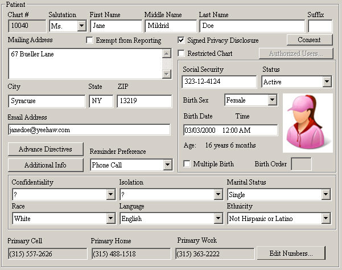Enable the Restricted Chart checkbox
The width and height of the screenshot is (342, 270).
[x=181, y=54]
